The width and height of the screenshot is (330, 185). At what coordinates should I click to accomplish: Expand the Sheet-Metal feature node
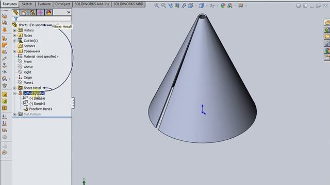[15, 88]
